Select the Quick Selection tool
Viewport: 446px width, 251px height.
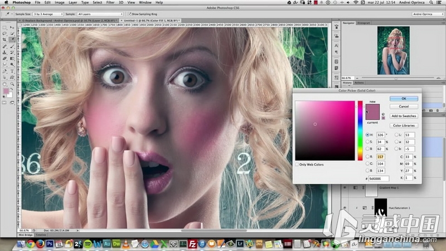pos(12,33)
